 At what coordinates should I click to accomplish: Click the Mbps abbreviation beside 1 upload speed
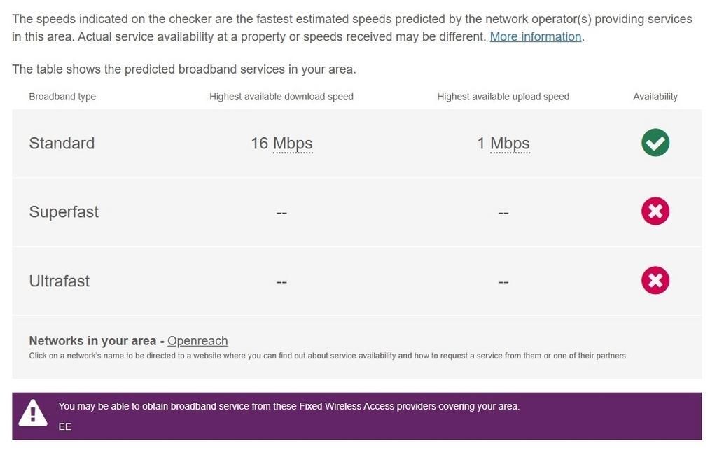(510, 144)
